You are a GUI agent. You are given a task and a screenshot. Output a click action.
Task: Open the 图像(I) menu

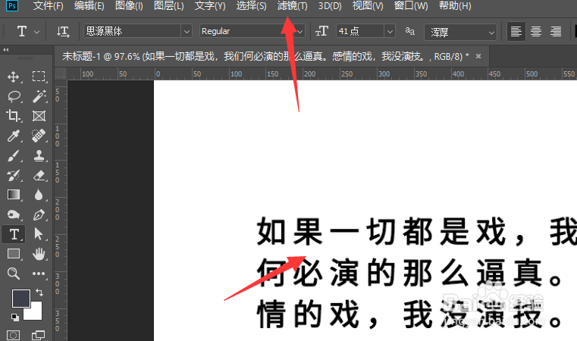coord(129,6)
